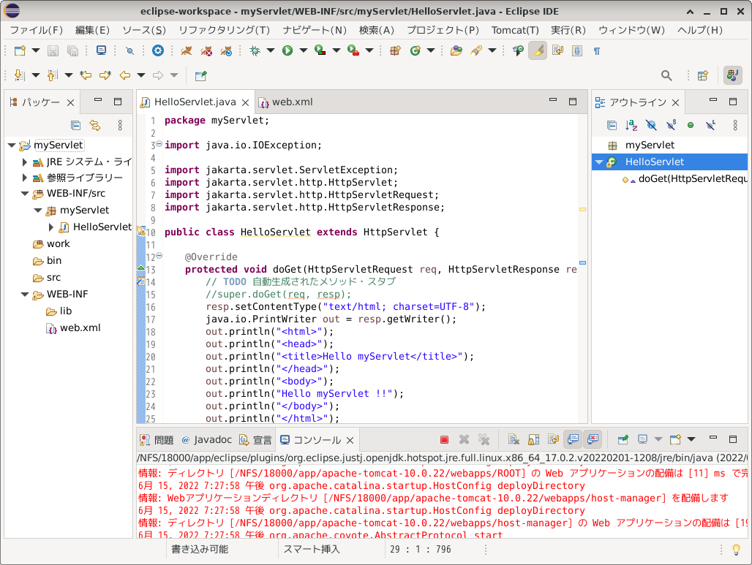Viewport: 752px width, 565px height.
Task: Expand 参照ライブラリー node
Action: click(24, 178)
